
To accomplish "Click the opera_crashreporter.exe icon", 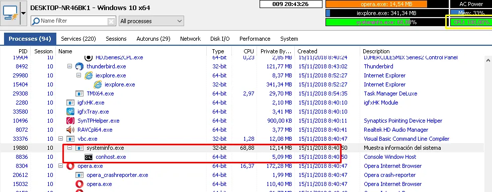I will pos(79,175).
